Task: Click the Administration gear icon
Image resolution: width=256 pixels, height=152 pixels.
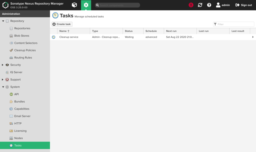Action: 86,5
